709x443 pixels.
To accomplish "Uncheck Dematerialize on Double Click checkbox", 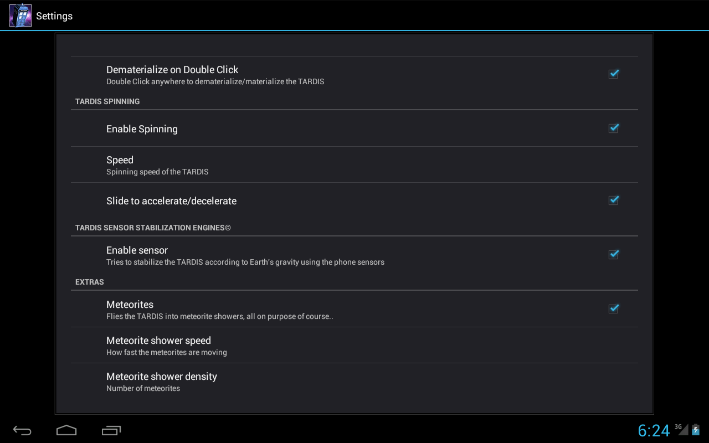I will click(613, 74).
